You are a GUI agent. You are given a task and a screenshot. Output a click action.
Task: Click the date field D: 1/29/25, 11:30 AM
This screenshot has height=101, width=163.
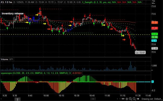click(x=23, y=2)
